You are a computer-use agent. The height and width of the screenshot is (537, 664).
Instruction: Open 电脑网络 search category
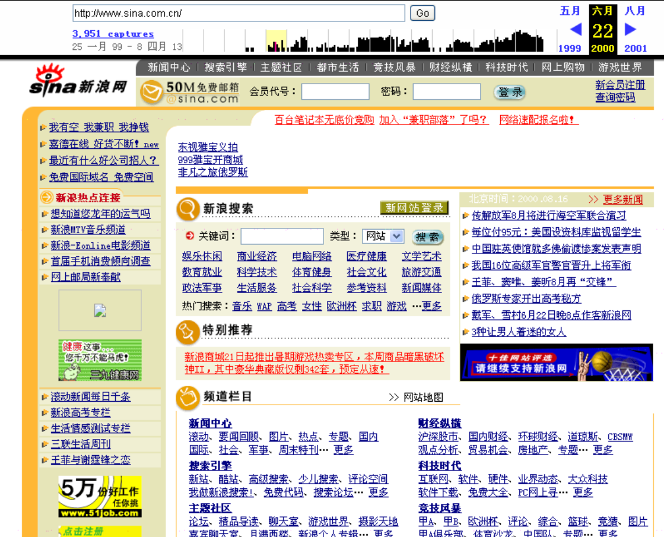click(x=312, y=256)
